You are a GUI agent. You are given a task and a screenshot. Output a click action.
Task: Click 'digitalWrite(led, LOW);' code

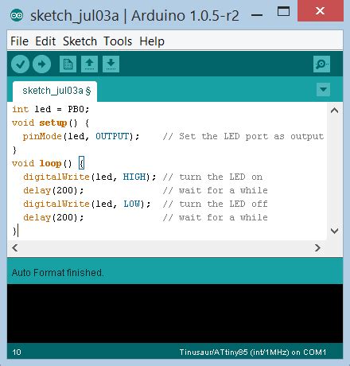click(87, 204)
